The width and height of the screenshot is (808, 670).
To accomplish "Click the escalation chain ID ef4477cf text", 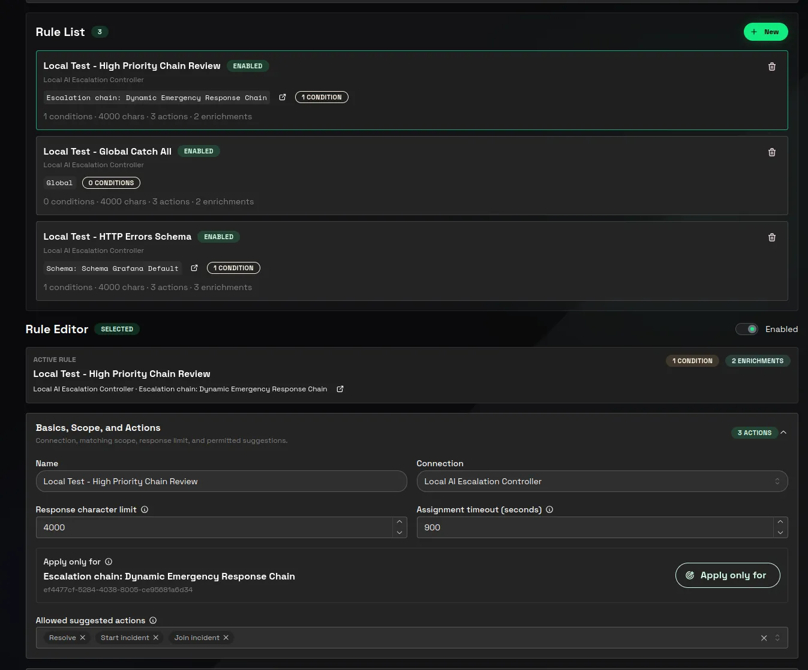I will tap(118, 590).
